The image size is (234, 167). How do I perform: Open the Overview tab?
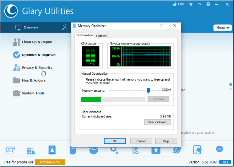(x=27, y=28)
